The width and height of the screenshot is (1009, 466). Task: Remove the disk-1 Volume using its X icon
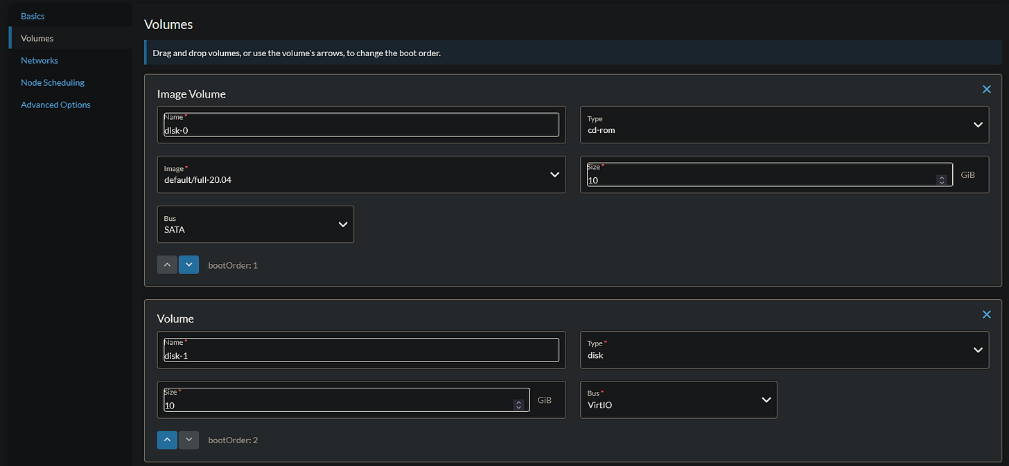point(987,314)
